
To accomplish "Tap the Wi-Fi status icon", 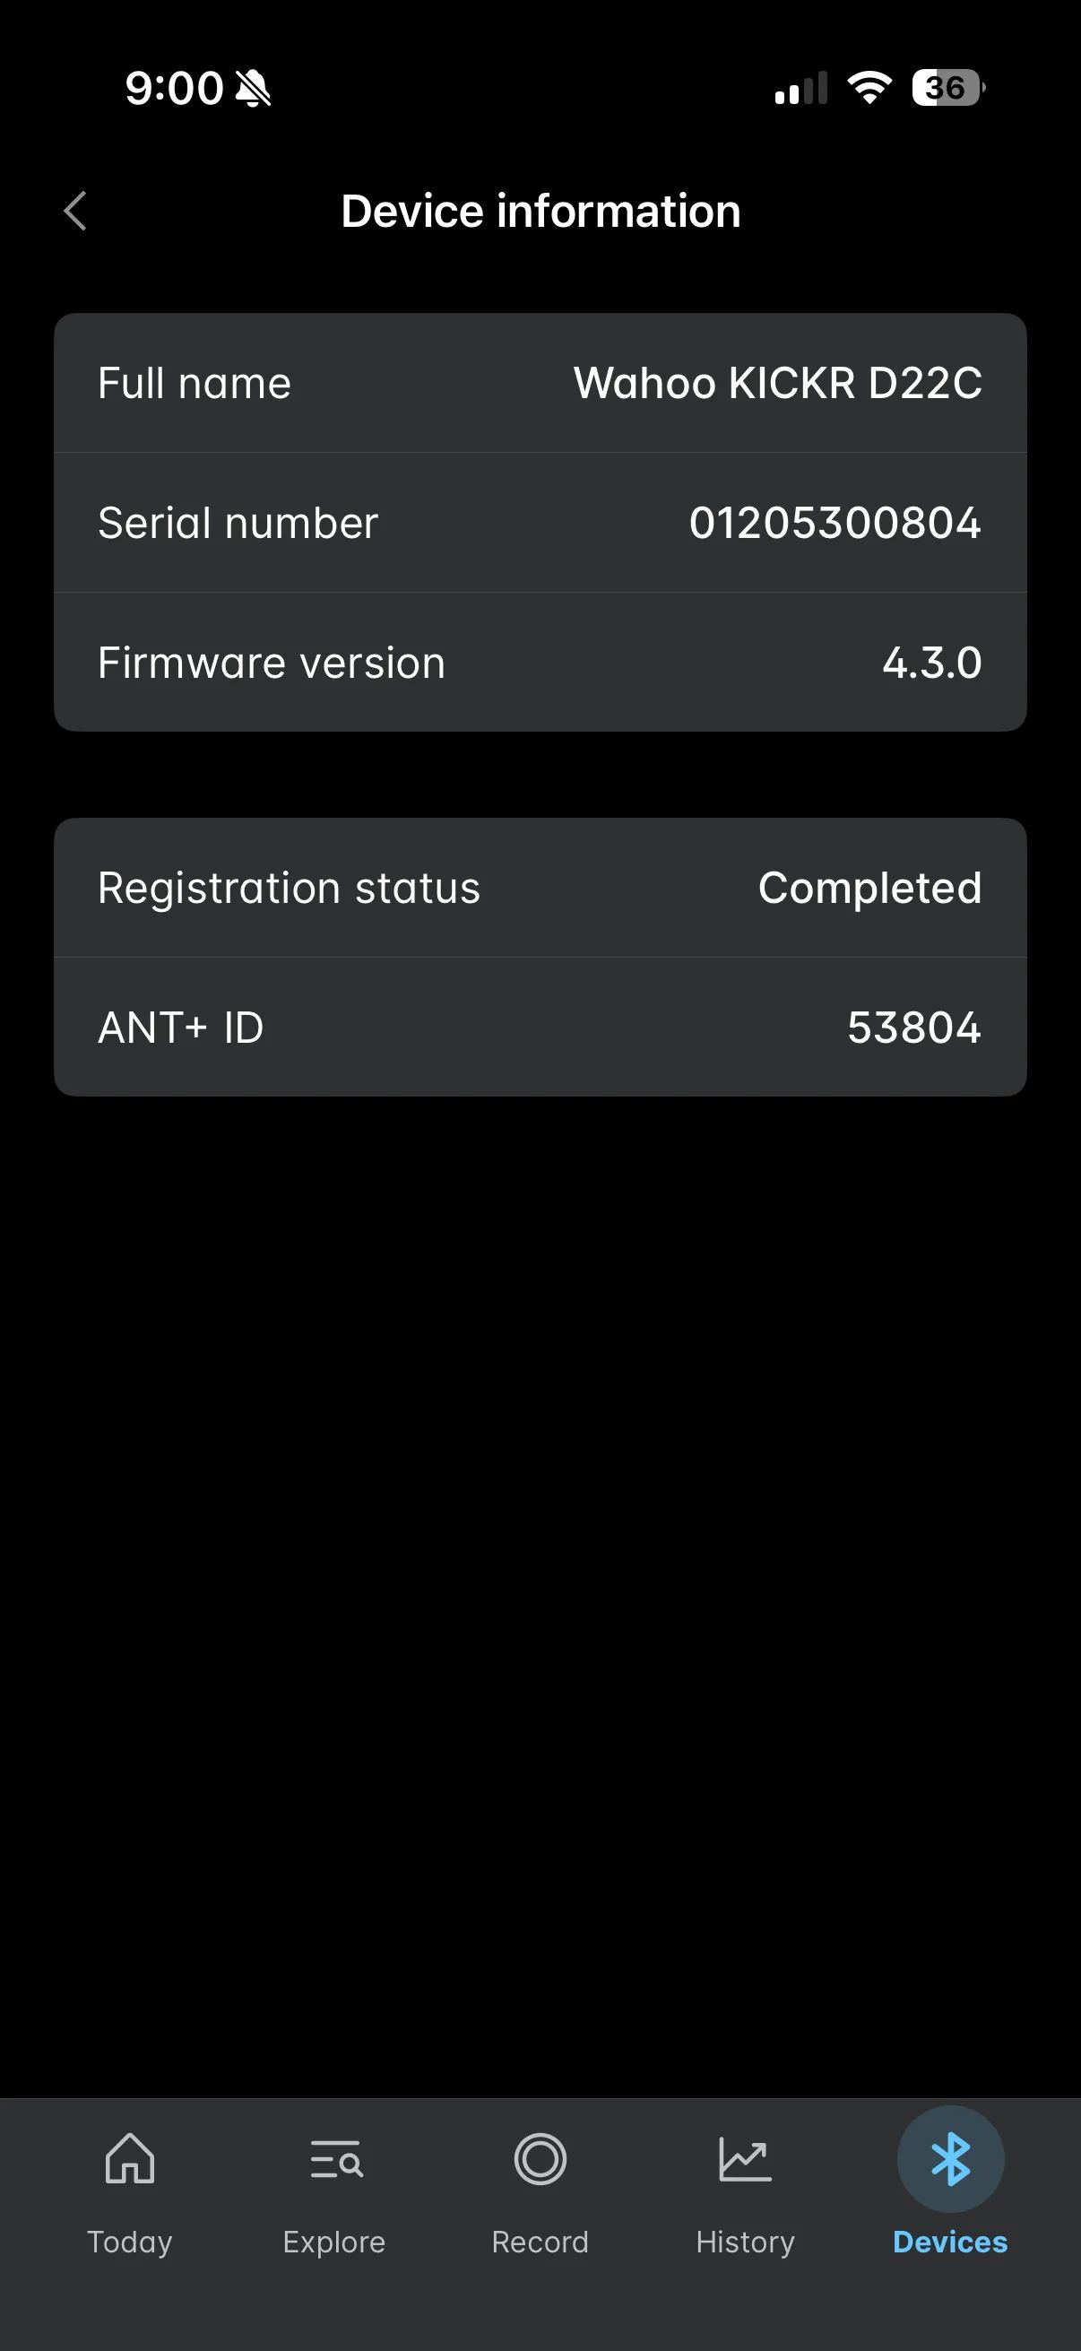I will [869, 88].
